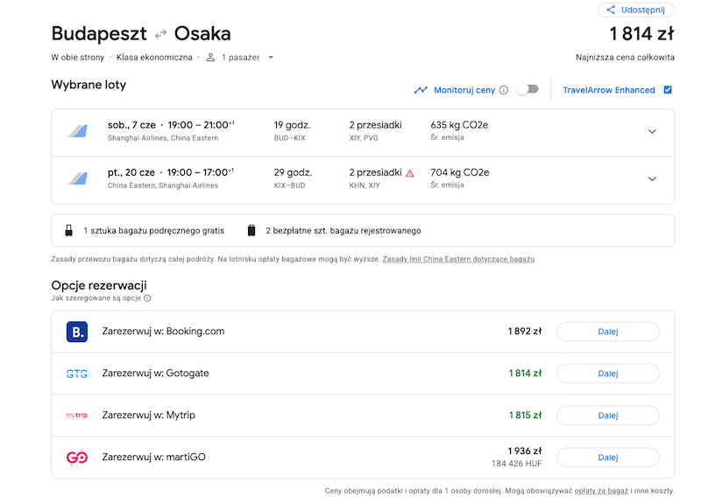Toggle the Monitoruj ceny switch
Screen dimensions: 701x503
click(528, 90)
